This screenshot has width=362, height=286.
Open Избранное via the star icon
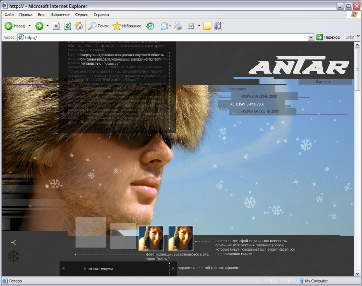117,25
